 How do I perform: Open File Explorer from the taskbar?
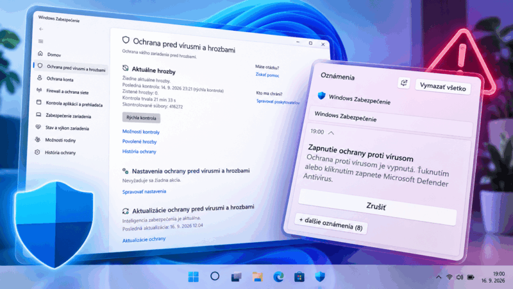pos(258,277)
